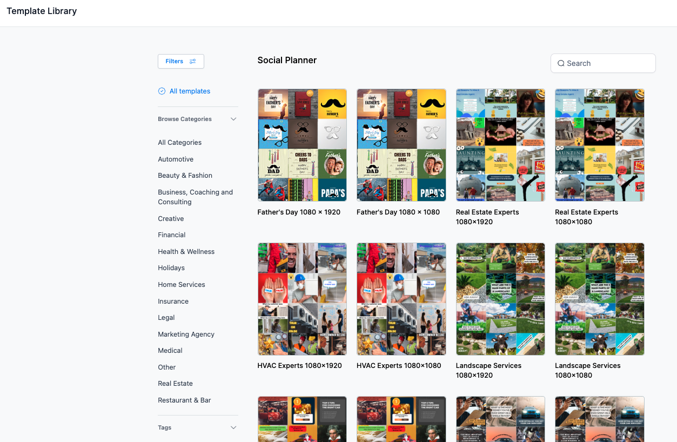Image resolution: width=677 pixels, height=442 pixels.
Task: Click the Father's Day 1080 × 1080 title
Action: tap(398, 212)
